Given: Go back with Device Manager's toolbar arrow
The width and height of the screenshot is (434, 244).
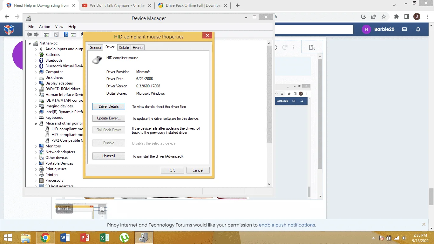Looking at the screenshot, I should pyautogui.click(x=29, y=34).
